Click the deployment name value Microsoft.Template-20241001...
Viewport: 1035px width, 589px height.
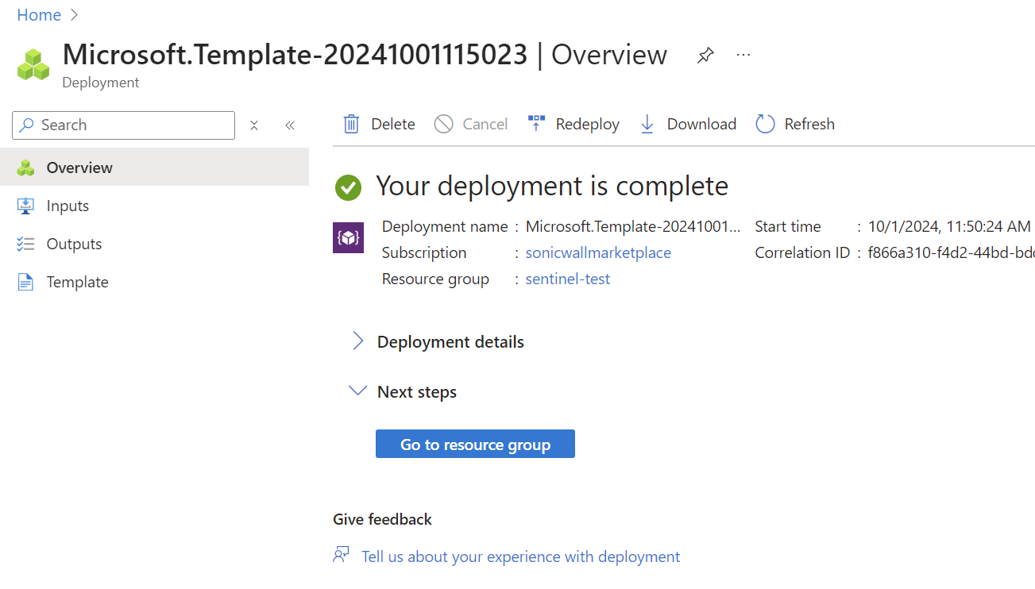(633, 226)
